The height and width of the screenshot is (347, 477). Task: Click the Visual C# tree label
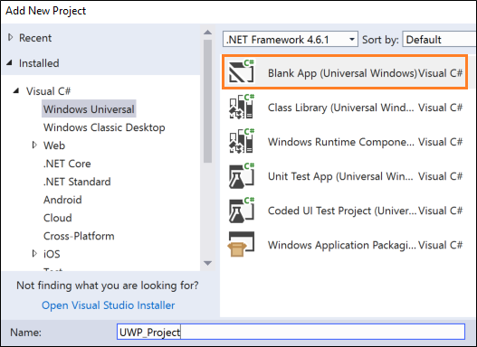(x=48, y=91)
